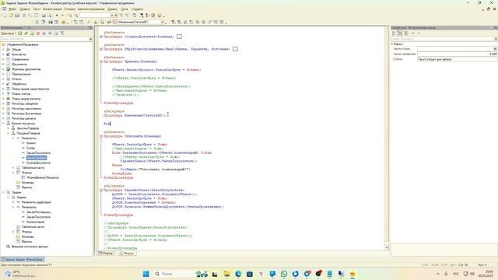Viewport: 498px width, 280px height.
Task: Open the Справка menu
Action: [x=138, y=9]
